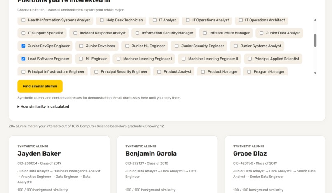Check Junior Systems Analyst option

click(236, 46)
